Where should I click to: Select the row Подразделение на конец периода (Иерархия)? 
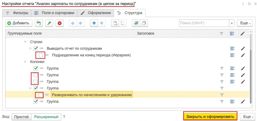[x=127, y=55]
